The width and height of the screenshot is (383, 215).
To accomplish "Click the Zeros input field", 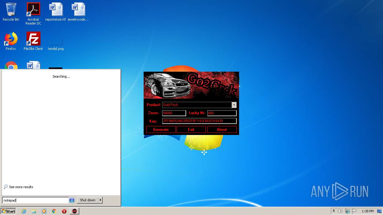I will tap(174, 113).
